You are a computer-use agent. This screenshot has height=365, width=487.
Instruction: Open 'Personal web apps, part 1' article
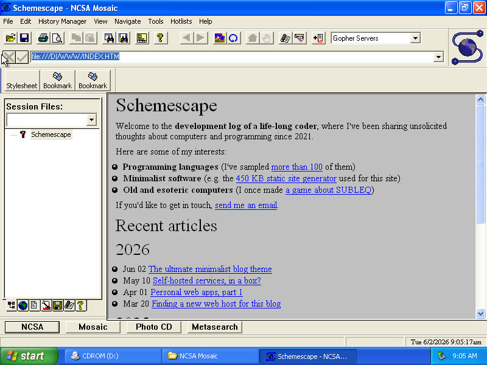point(196,293)
